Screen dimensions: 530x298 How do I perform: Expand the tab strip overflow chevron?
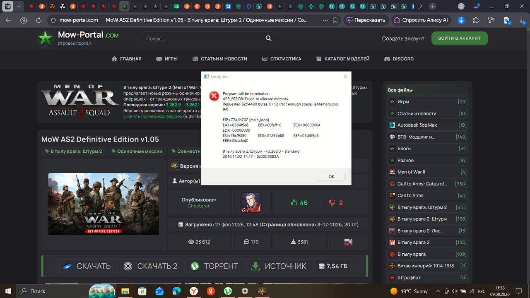coord(421,6)
